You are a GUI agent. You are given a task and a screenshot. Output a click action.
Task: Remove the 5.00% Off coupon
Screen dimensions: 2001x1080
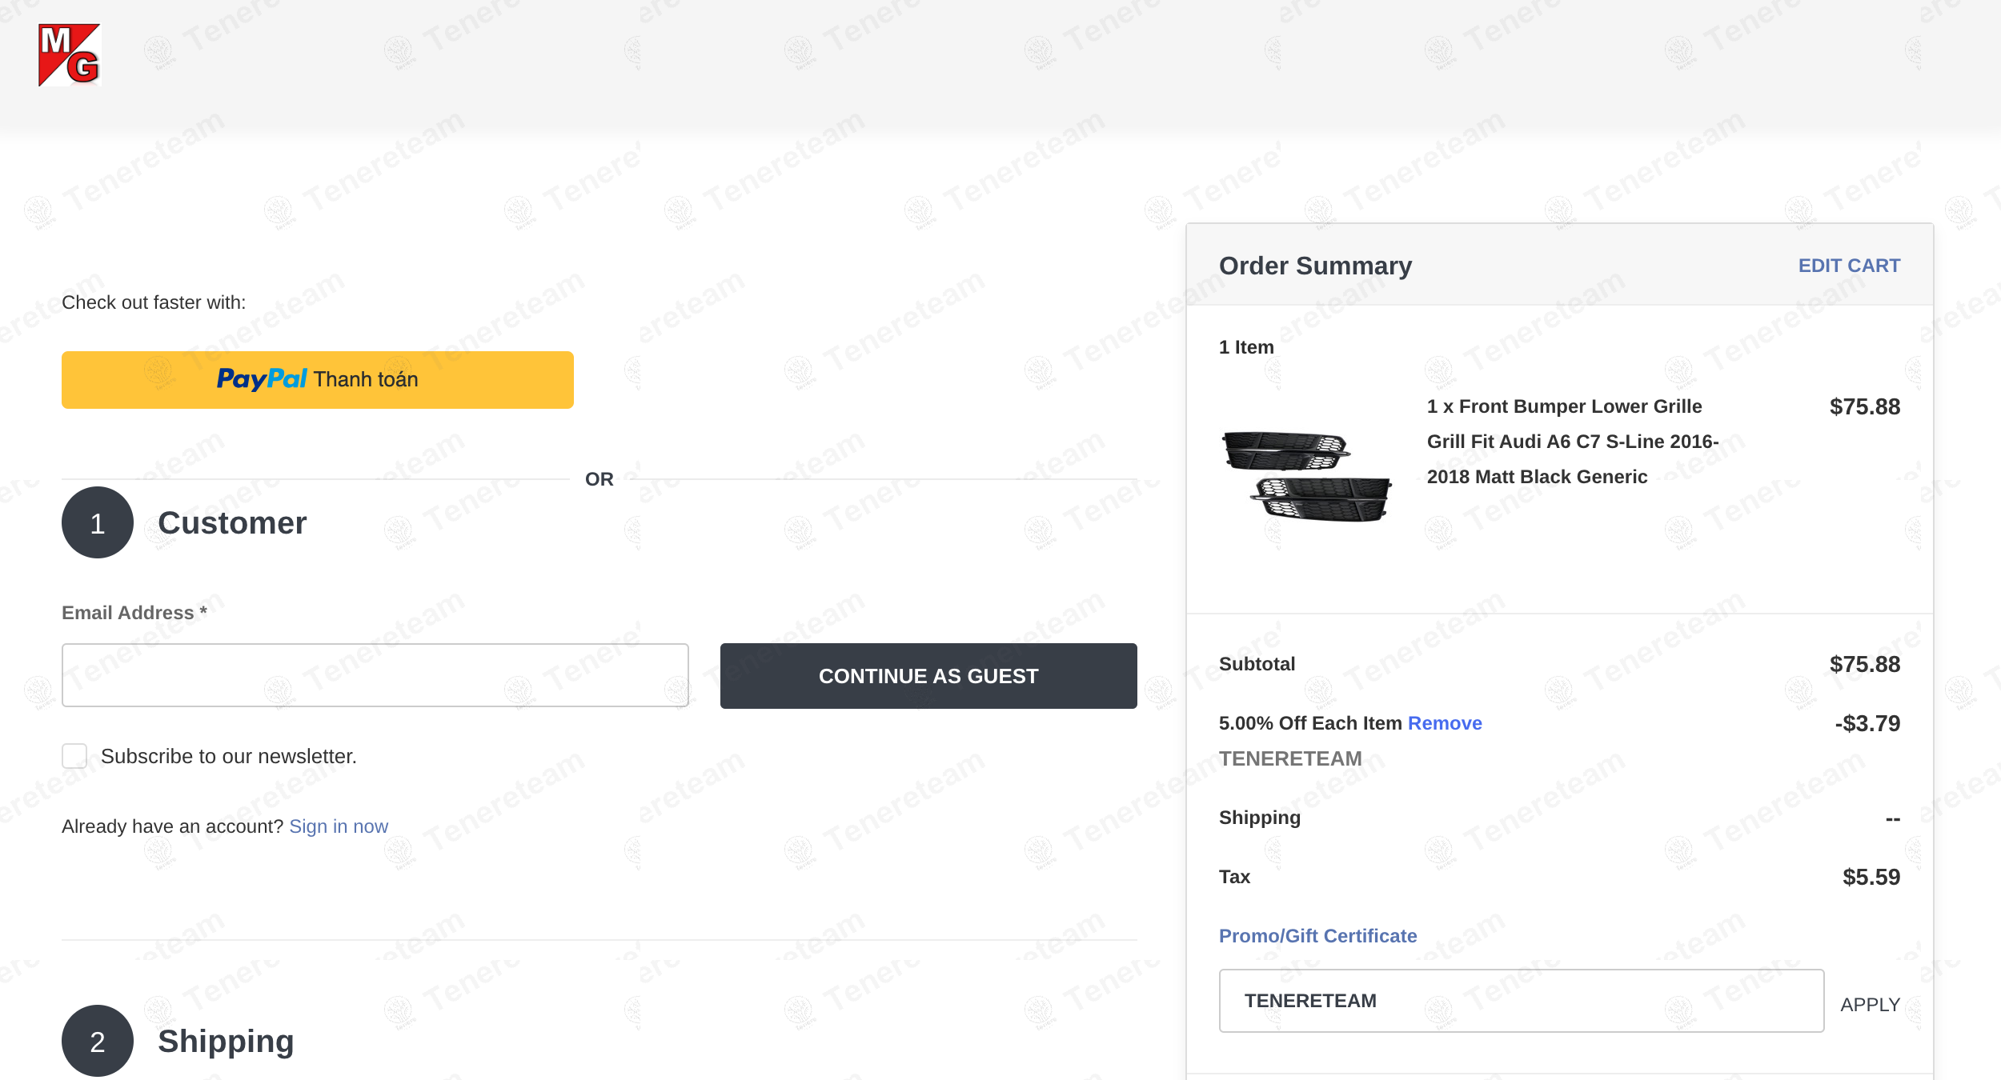point(1445,723)
